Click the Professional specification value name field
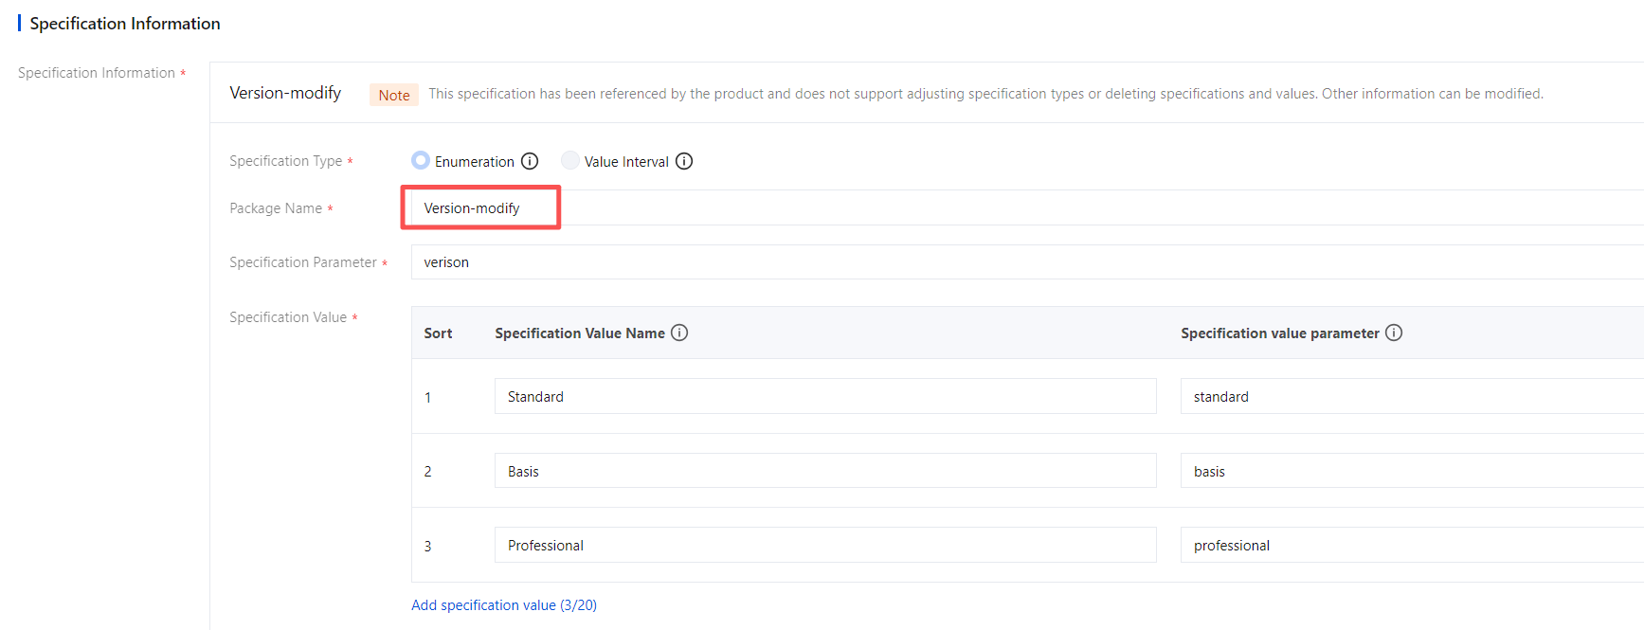This screenshot has height=630, width=1644. point(825,545)
